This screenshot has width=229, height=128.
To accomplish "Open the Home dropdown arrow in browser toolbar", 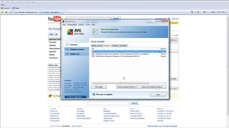I will point(195,12).
